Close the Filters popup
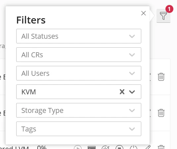This screenshot has width=177, height=149. pos(144,13)
